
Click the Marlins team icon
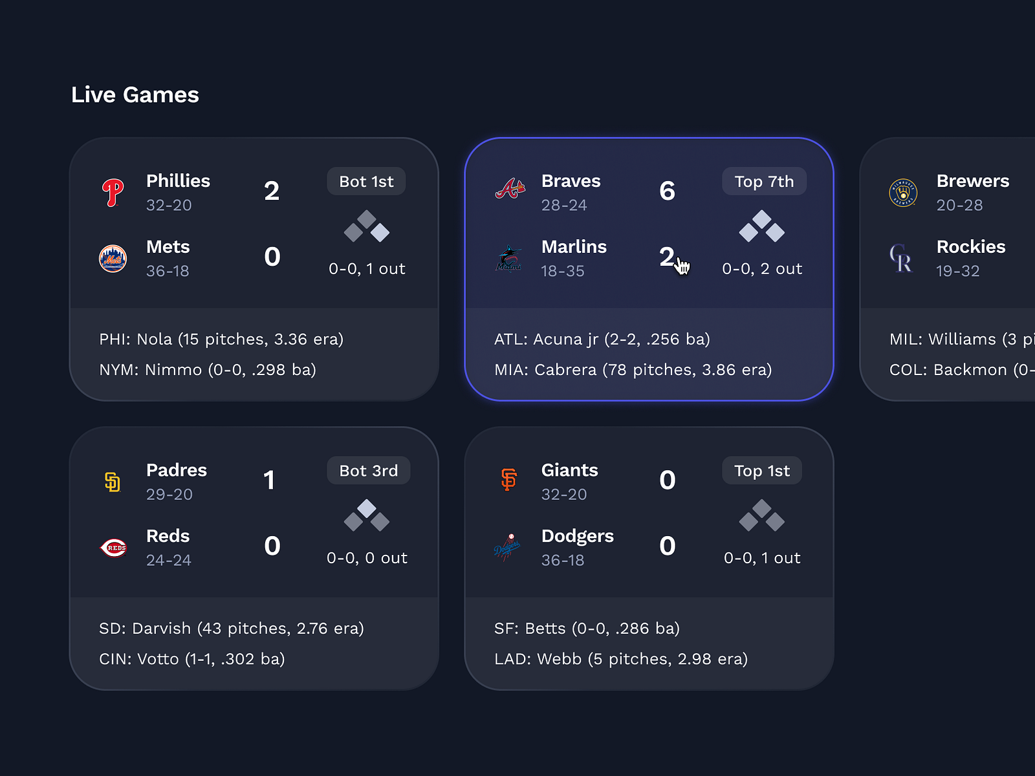(x=508, y=258)
